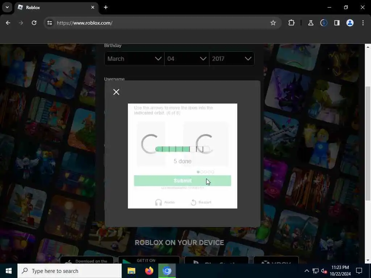Open the tab search chevron dropdown
The image size is (371, 278).
tap(7, 7)
